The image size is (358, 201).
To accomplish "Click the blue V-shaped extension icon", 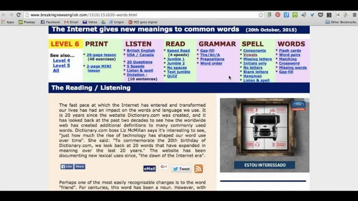I will point(312,15).
